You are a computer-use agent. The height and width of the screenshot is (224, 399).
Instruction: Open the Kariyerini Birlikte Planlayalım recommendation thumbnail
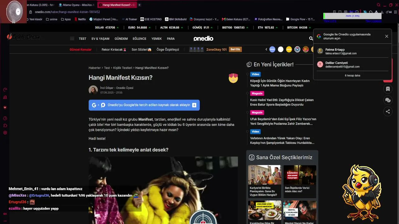265,175
